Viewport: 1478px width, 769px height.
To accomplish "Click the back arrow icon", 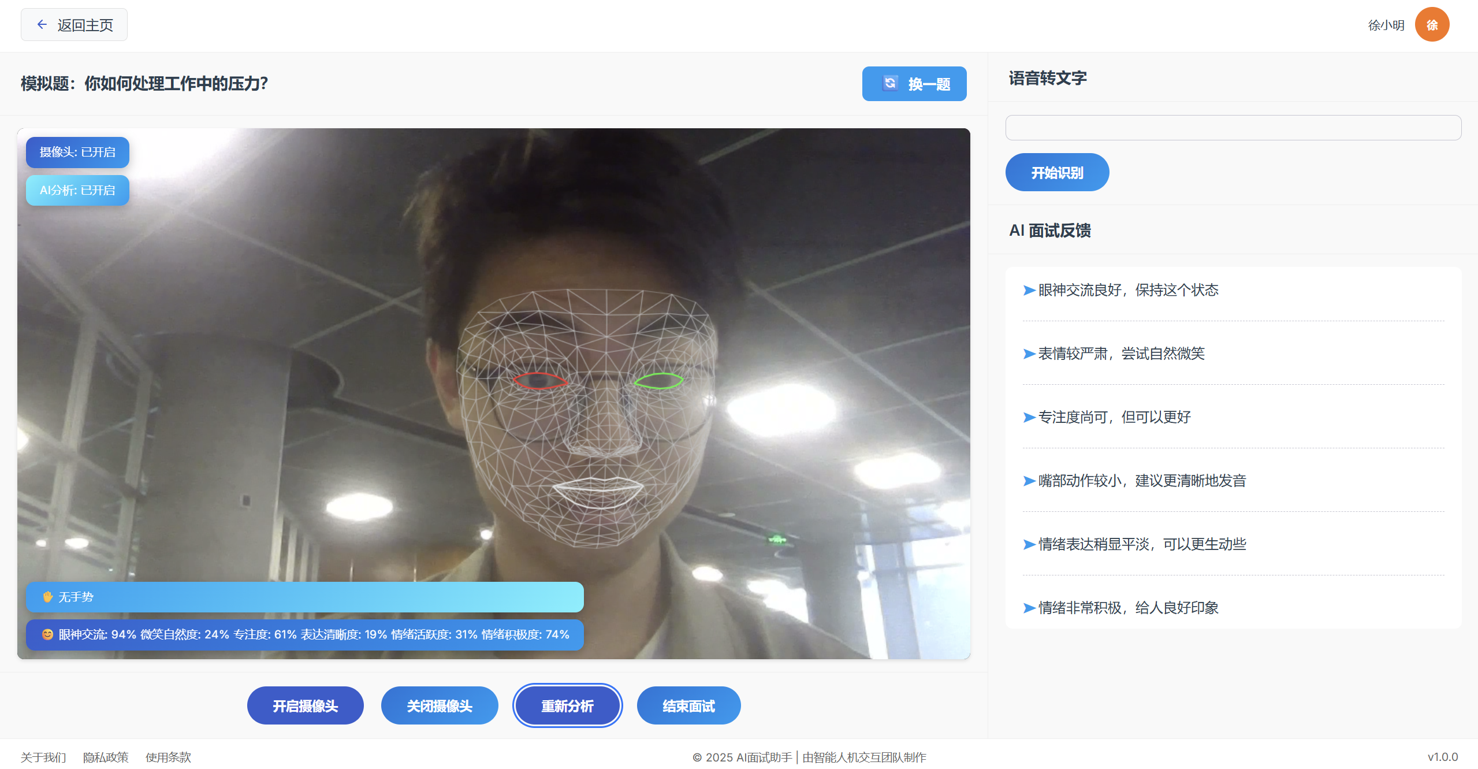I will 42,24.
